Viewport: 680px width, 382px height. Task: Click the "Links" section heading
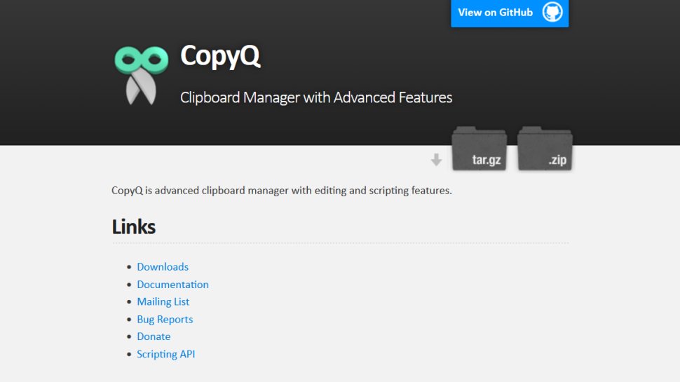click(x=134, y=227)
